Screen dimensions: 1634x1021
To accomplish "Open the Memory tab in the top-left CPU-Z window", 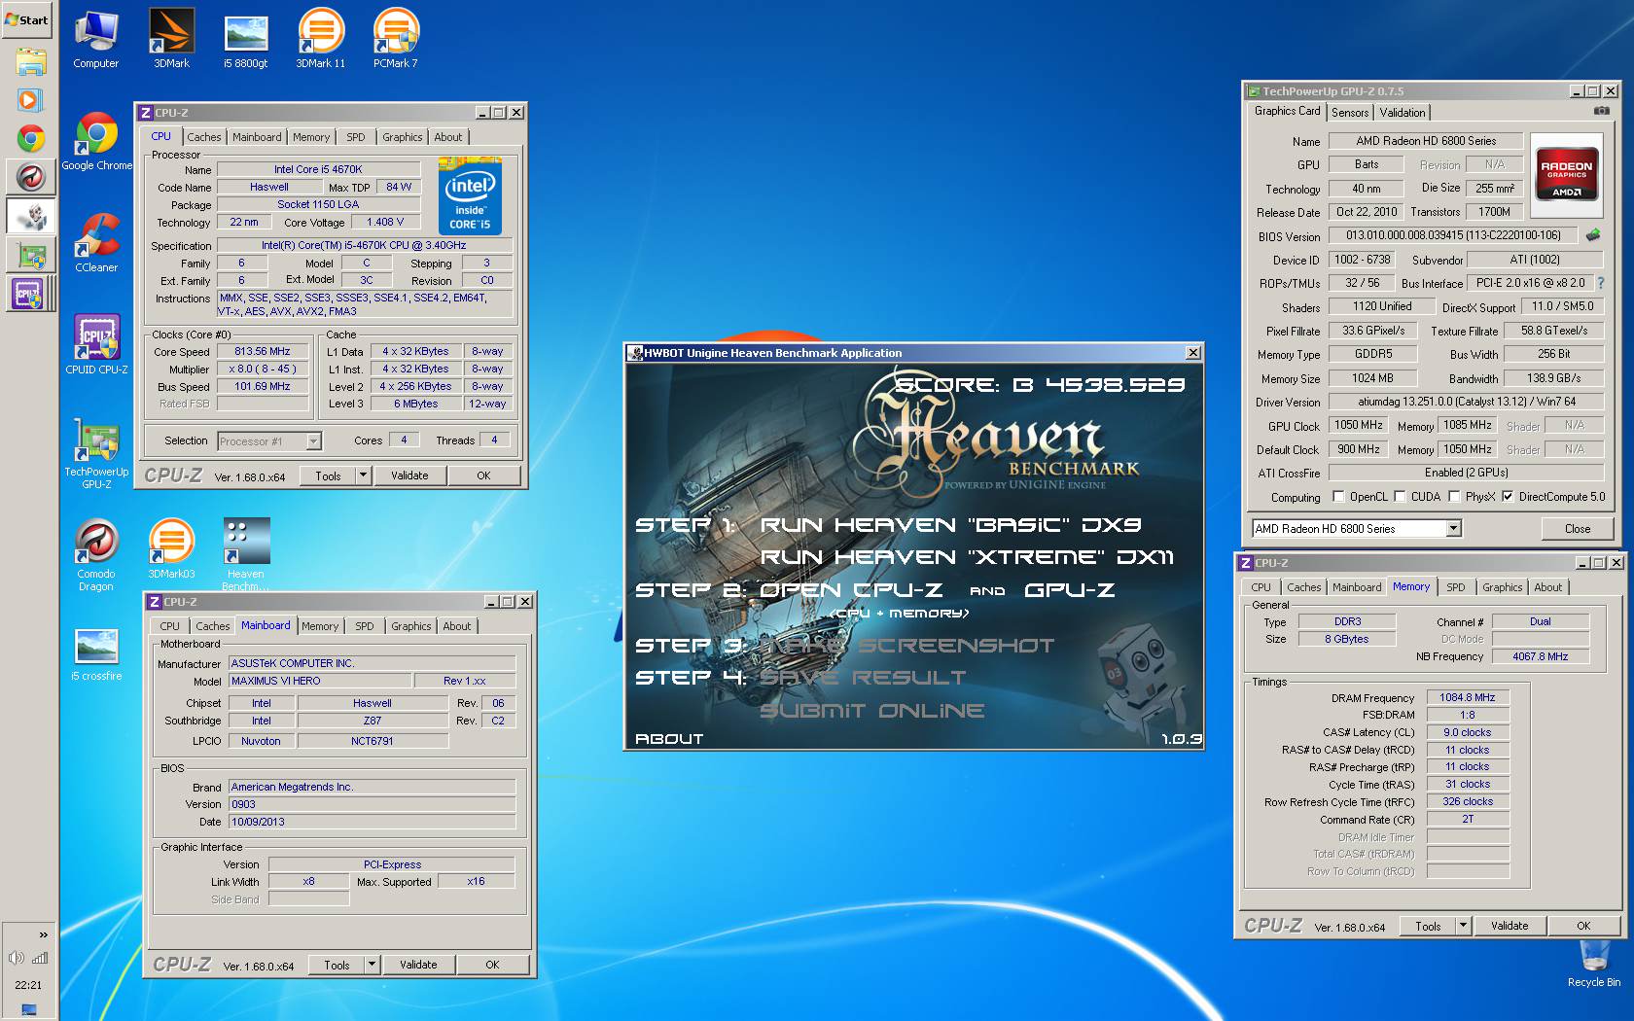I will pyautogui.click(x=311, y=137).
